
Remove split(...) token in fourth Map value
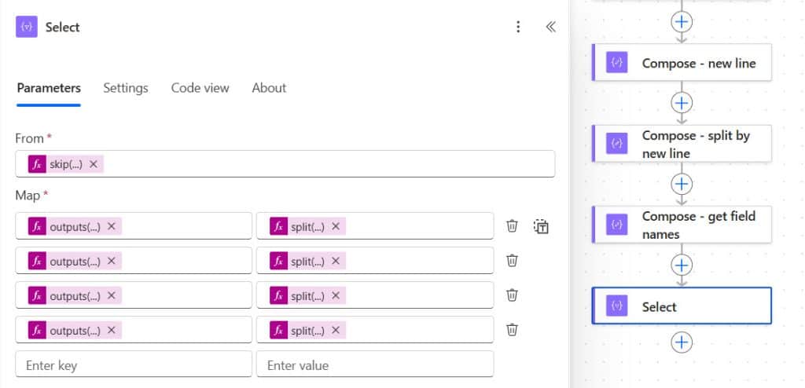tap(335, 330)
